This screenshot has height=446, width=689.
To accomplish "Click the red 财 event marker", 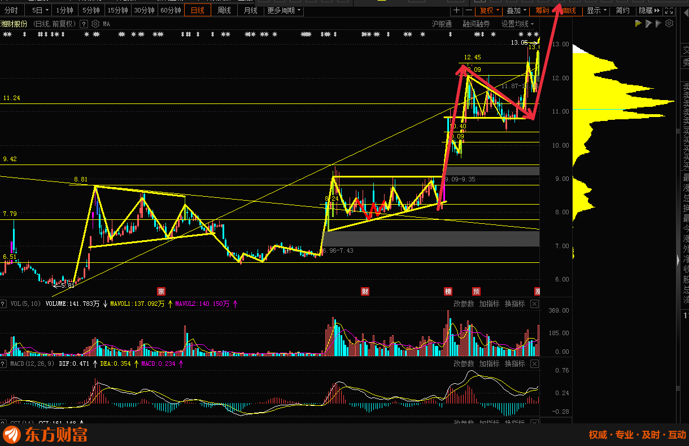I will (365, 292).
